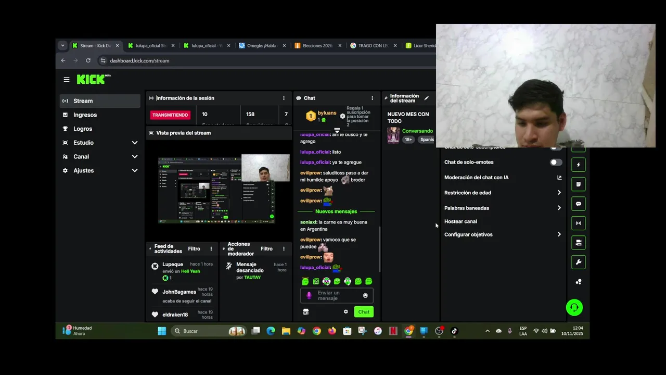The image size is (666, 375).
Task: Collapse the chat leaderboard handle
Action: click(337, 130)
